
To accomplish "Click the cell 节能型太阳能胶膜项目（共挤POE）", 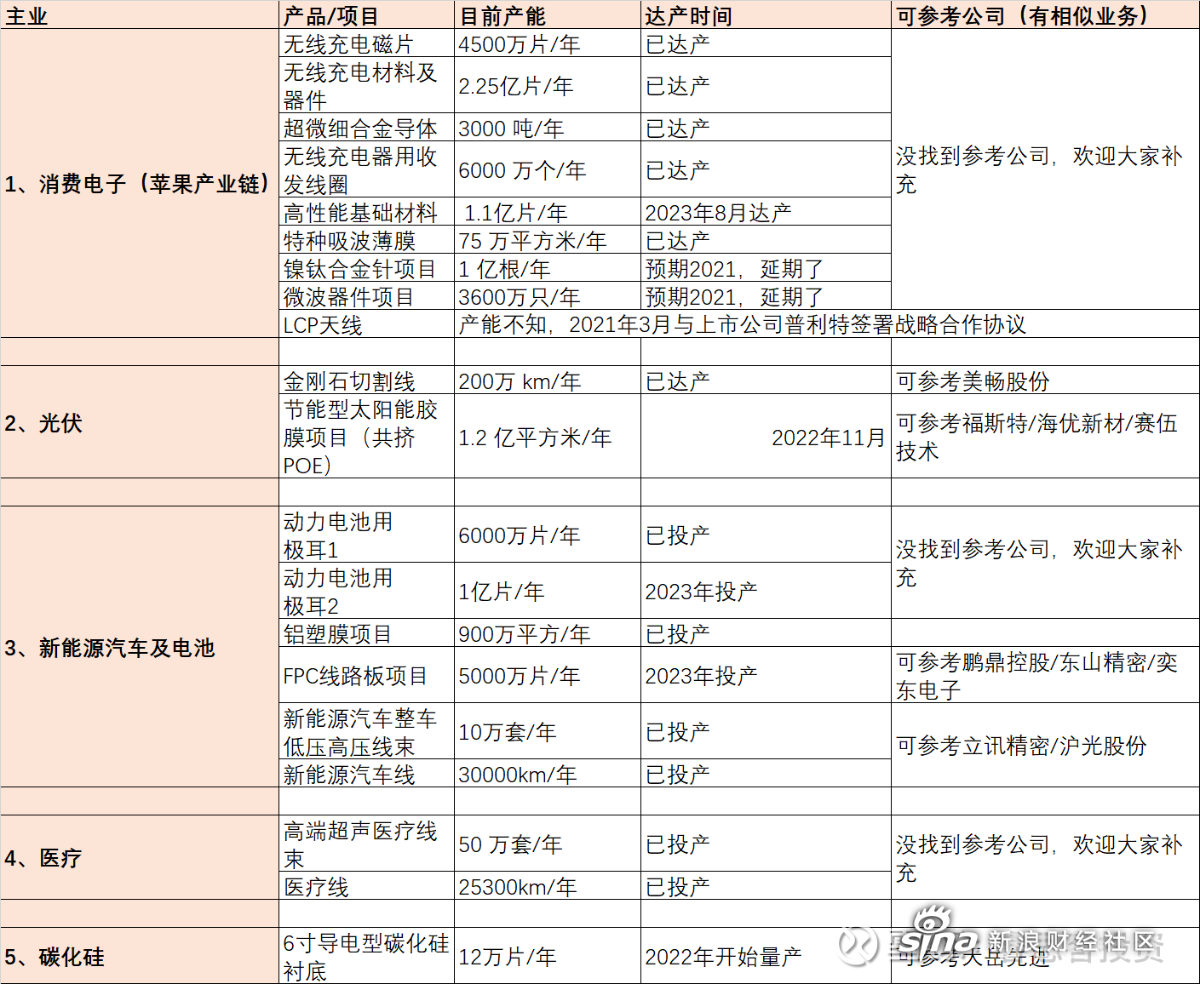I will (x=366, y=437).
